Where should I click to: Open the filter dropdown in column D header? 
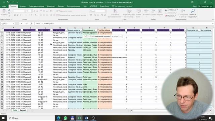[67, 30]
